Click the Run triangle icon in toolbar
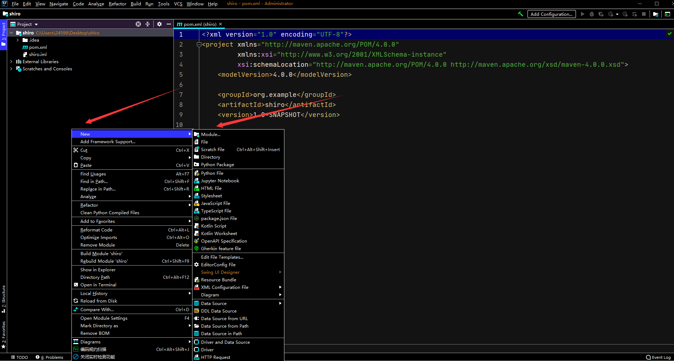Viewport: 674px width, 361px height. 582,14
